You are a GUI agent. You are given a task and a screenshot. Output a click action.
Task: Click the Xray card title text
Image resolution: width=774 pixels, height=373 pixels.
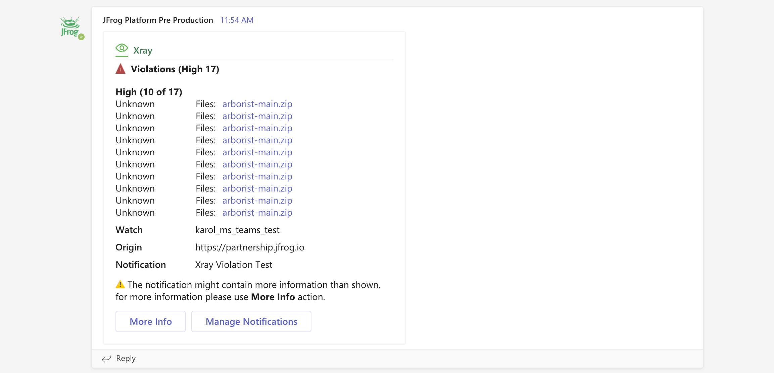(x=143, y=51)
